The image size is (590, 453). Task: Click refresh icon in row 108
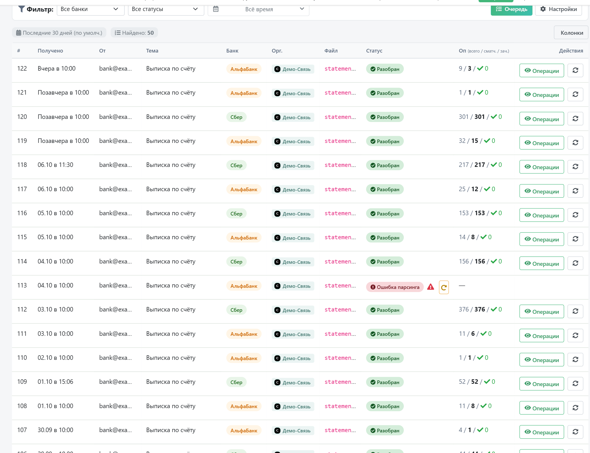click(575, 408)
